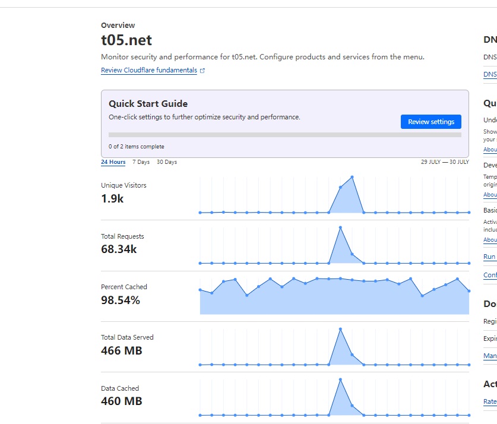Click the Unique Visitors 1.9k value
Screen dimensions: 497x424
tap(112, 198)
